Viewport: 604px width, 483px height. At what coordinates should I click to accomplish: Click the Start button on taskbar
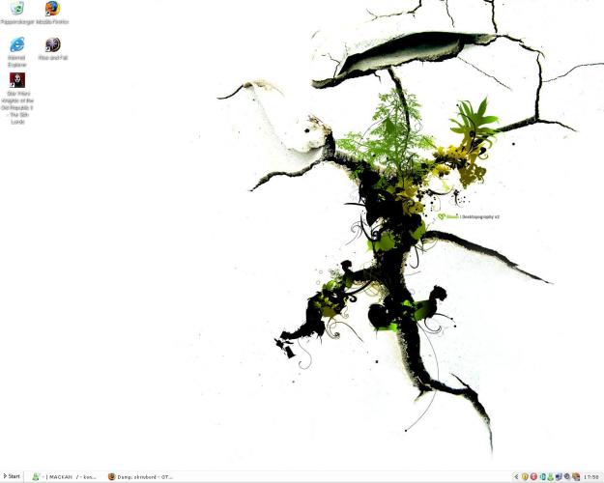[x=13, y=476]
